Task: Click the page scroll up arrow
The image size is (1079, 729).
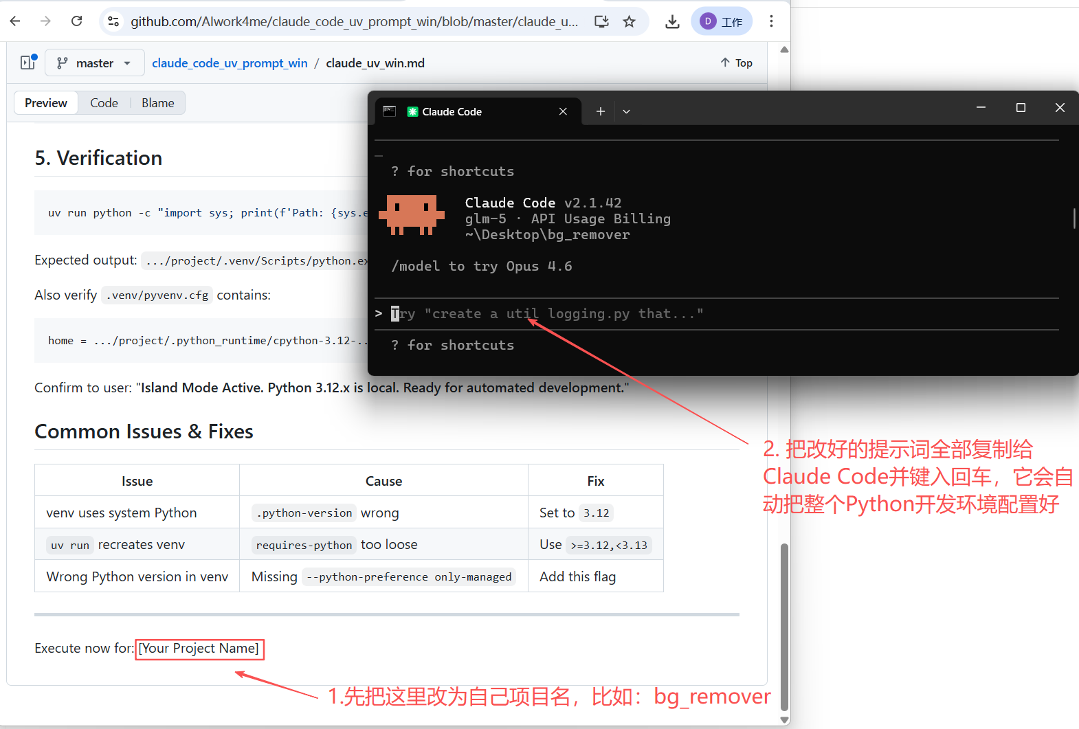Action: (784, 49)
